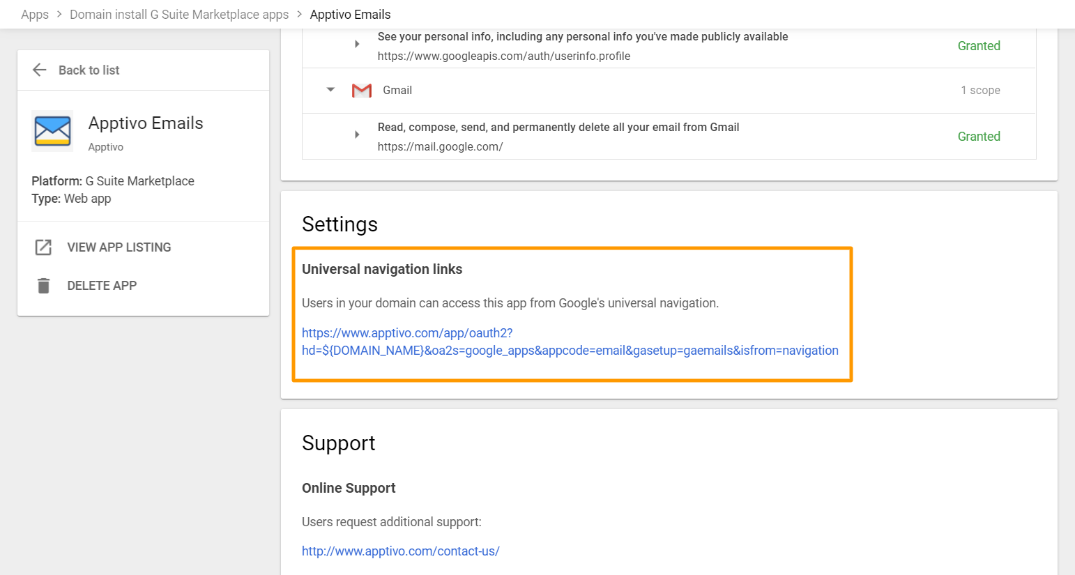The width and height of the screenshot is (1075, 575).
Task: Click the Apptivo Emails breadcrumb item
Action: [x=350, y=15]
